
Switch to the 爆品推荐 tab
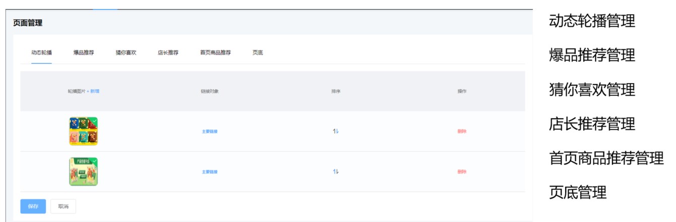(x=84, y=53)
